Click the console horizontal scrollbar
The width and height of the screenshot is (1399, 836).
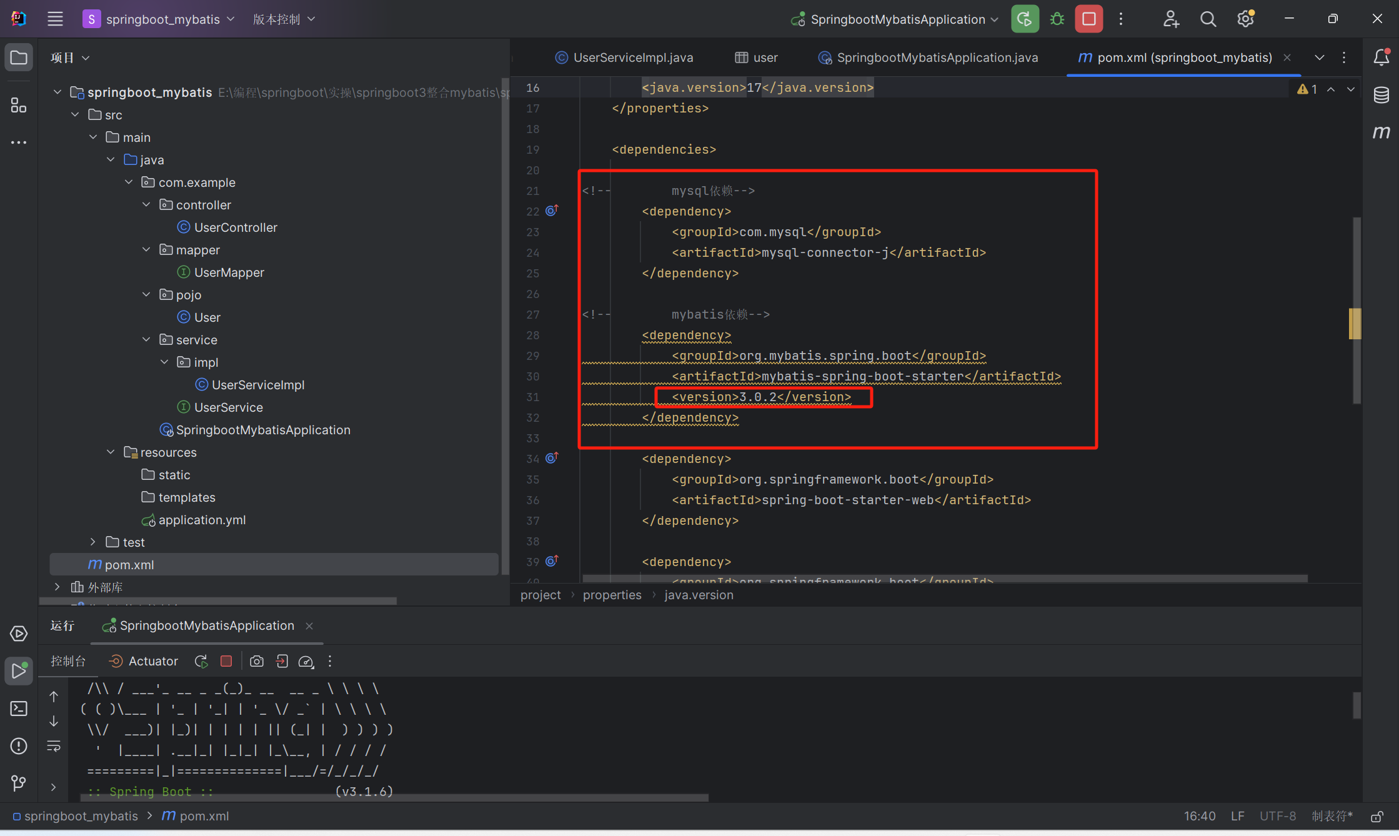click(x=394, y=798)
